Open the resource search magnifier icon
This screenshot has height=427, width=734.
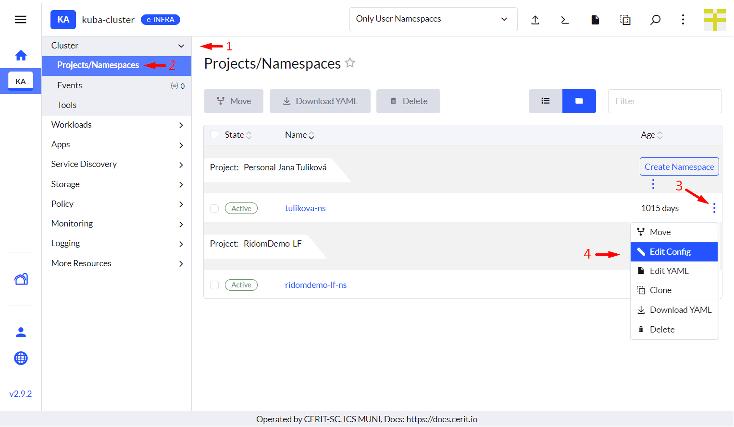(655, 20)
